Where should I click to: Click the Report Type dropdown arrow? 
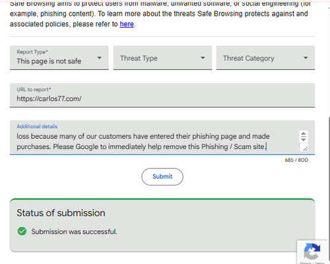point(100,58)
